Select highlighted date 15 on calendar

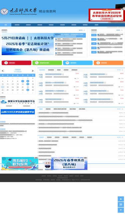(x=28, y=84)
